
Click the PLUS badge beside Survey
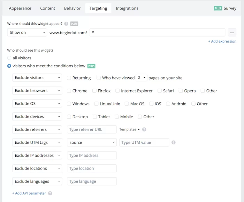[218, 8]
